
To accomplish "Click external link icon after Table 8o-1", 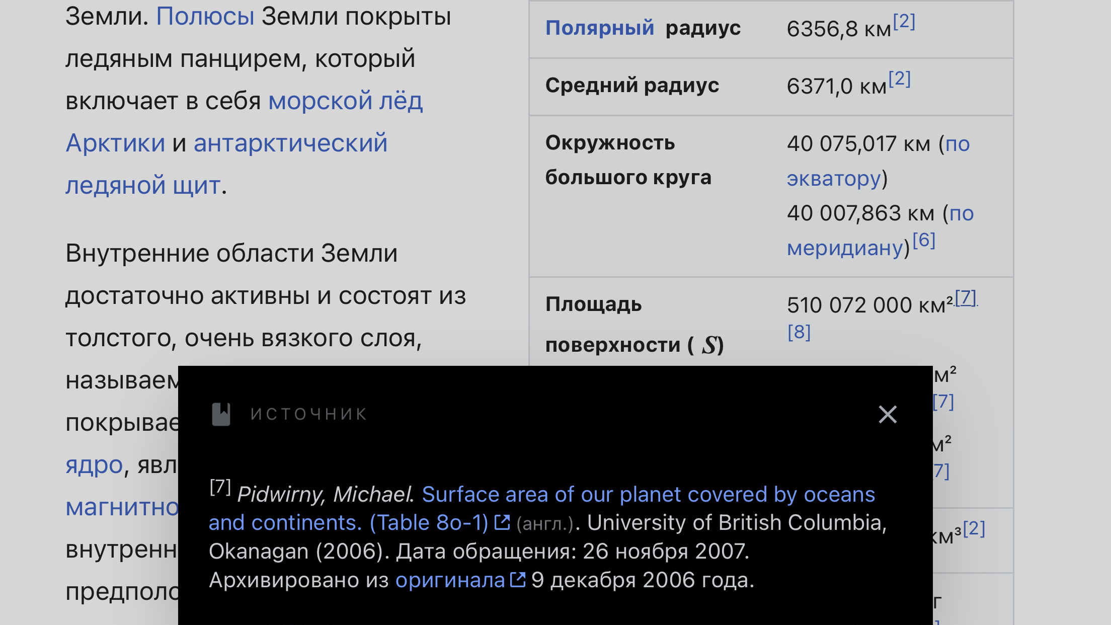I will 502,523.
